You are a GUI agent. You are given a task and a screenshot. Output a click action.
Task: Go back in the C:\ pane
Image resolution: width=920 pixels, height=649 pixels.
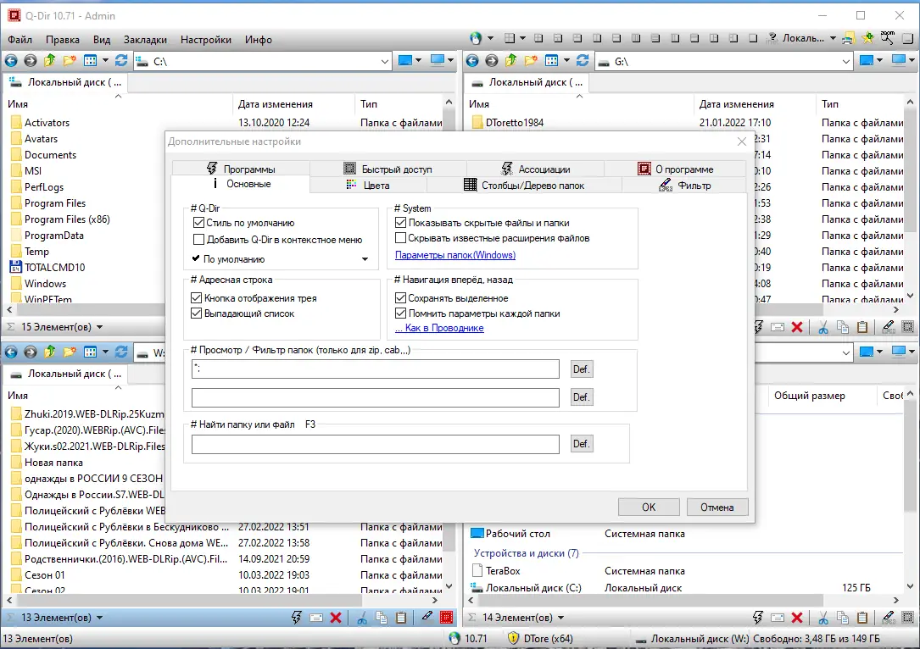click(10, 60)
